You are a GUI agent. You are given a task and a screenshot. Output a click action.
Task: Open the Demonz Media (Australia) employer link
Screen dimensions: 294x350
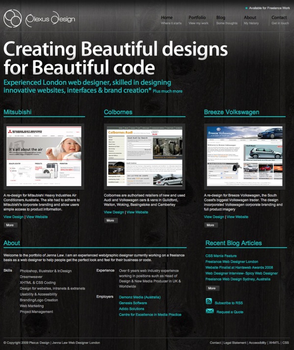click(x=140, y=297)
